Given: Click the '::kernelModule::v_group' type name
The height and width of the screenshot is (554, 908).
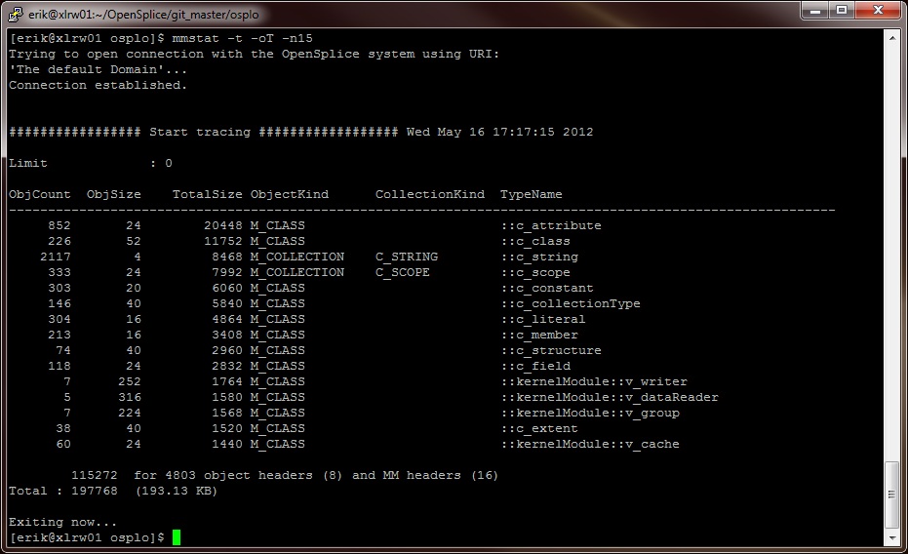Looking at the screenshot, I should (590, 414).
